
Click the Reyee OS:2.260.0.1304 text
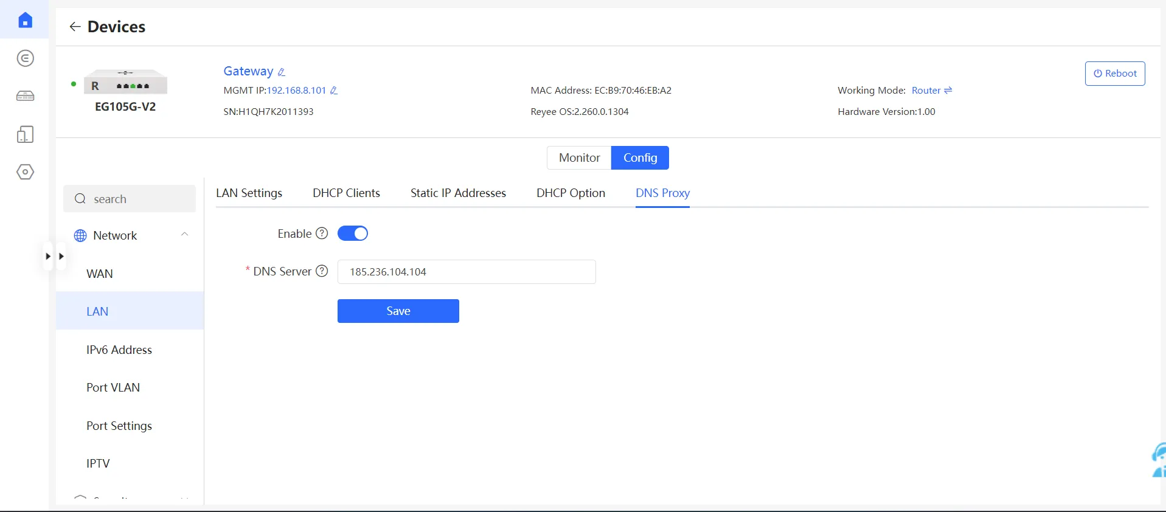pyautogui.click(x=580, y=112)
